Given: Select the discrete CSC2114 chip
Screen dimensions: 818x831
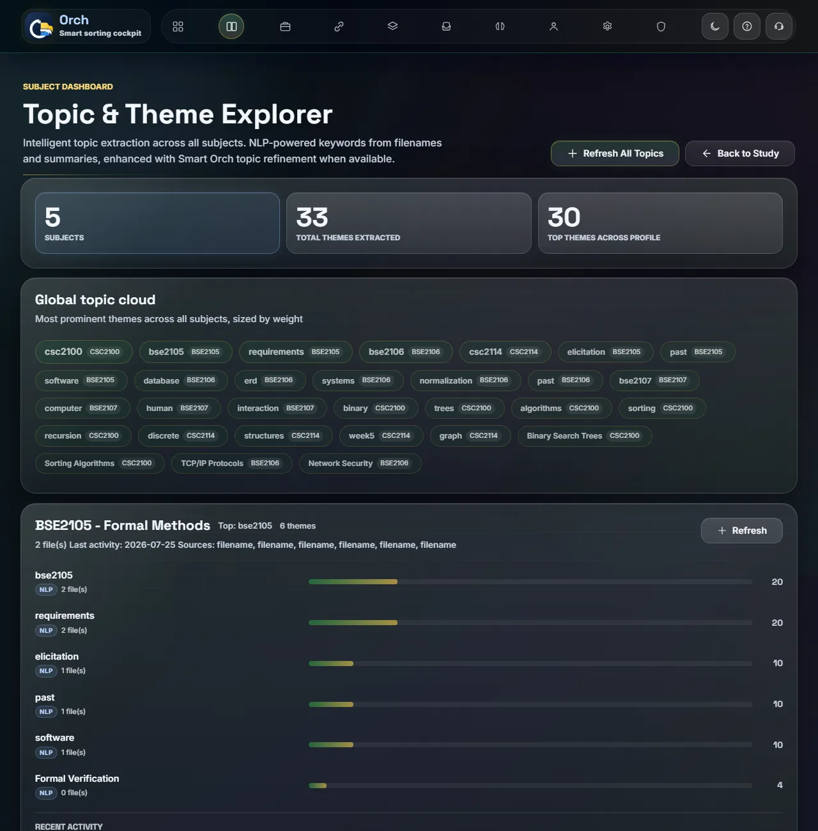Looking at the screenshot, I should pyautogui.click(x=183, y=436).
